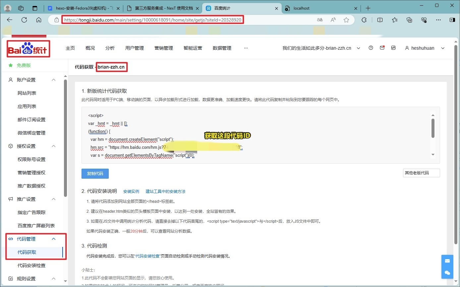Open 营销管理 in top navigation
Image resolution: width=460 pixels, height=287 pixels.
164,48
